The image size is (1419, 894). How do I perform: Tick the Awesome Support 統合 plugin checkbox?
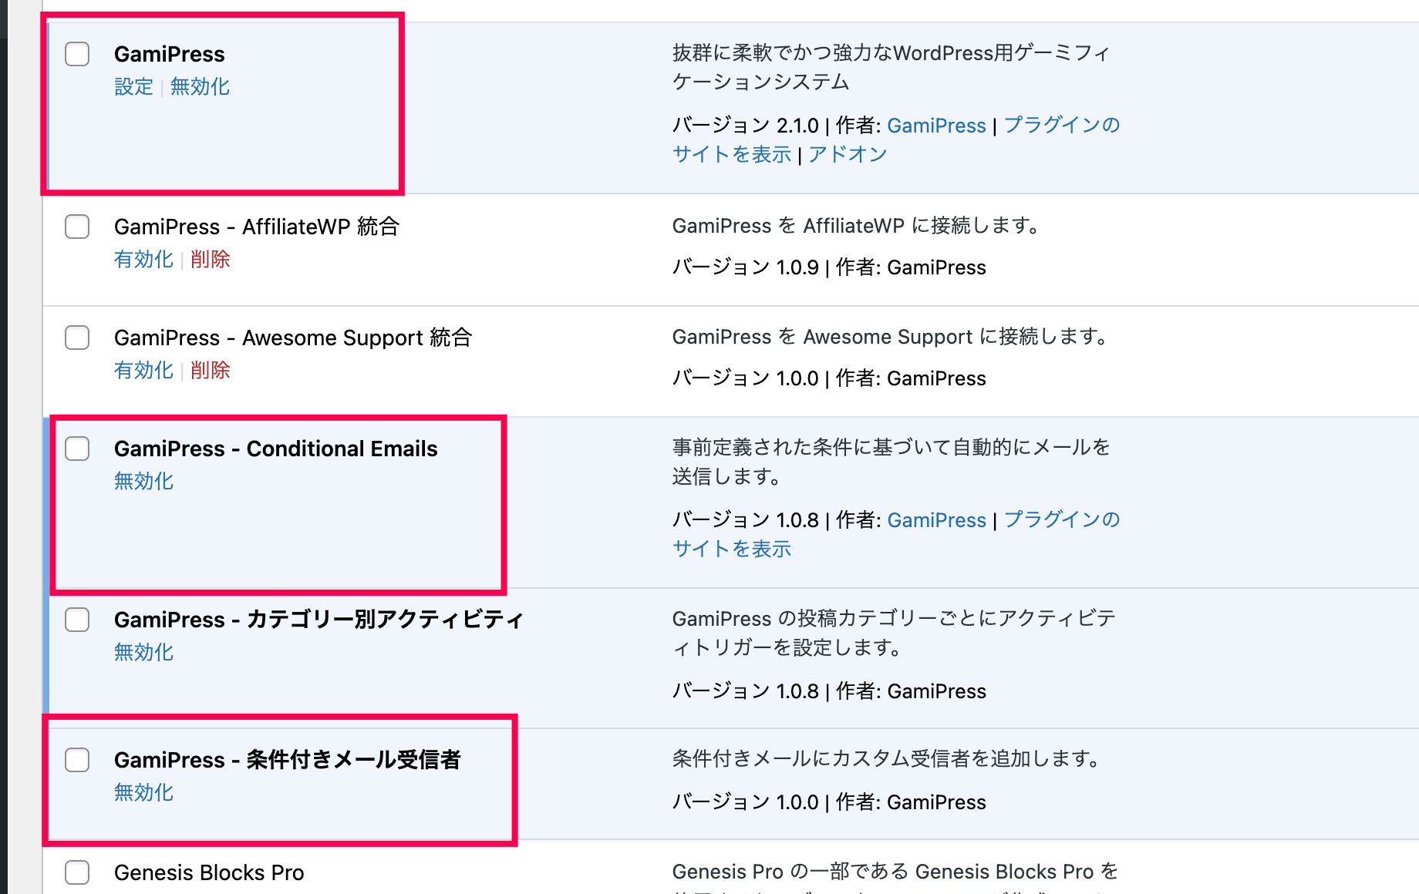pos(77,338)
